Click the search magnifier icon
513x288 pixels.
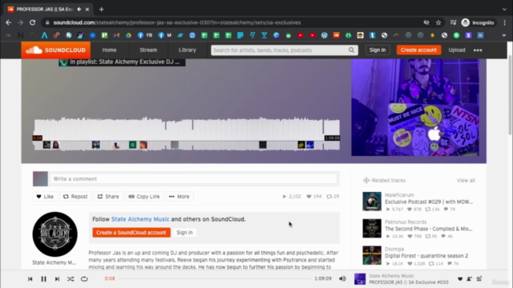click(351, 50)
